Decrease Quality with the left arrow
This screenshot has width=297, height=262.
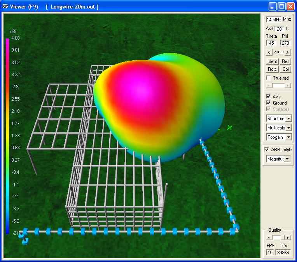[269, 238]
